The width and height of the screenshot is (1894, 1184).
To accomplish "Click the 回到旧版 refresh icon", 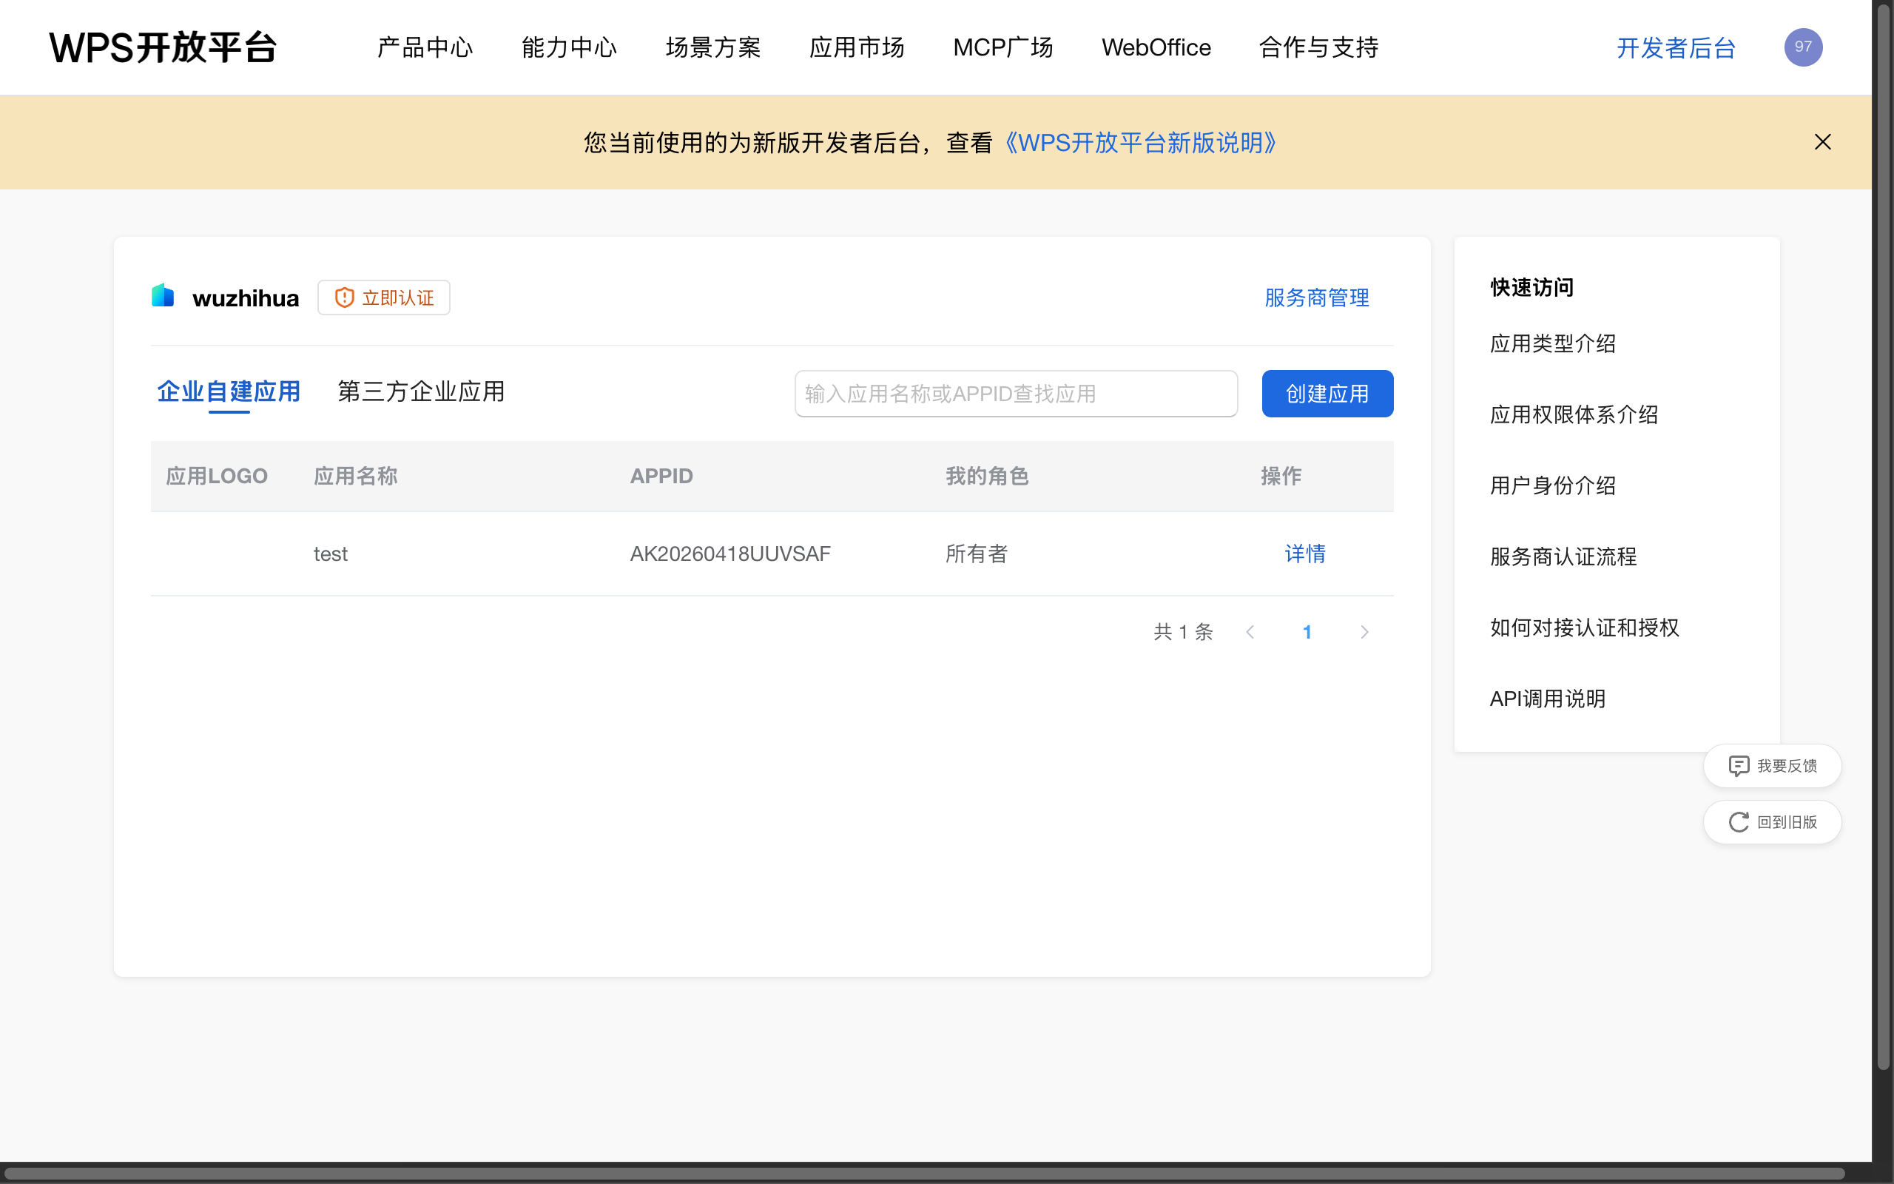I will click(1739, 821).
